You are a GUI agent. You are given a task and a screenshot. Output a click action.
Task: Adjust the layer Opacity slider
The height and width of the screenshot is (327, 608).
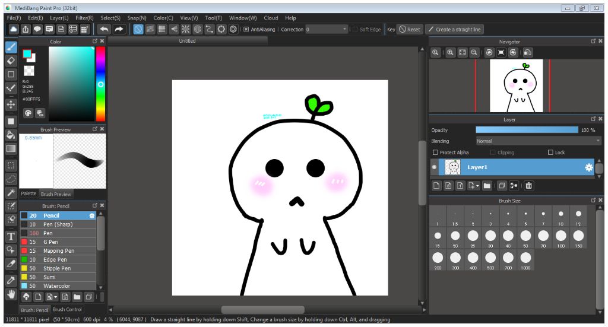tap(527, 130)
